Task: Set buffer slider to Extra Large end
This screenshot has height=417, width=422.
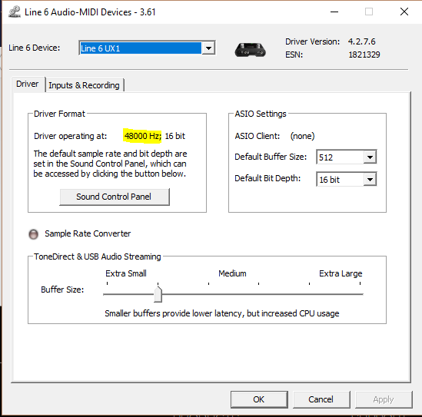Action: coord(360,294)
